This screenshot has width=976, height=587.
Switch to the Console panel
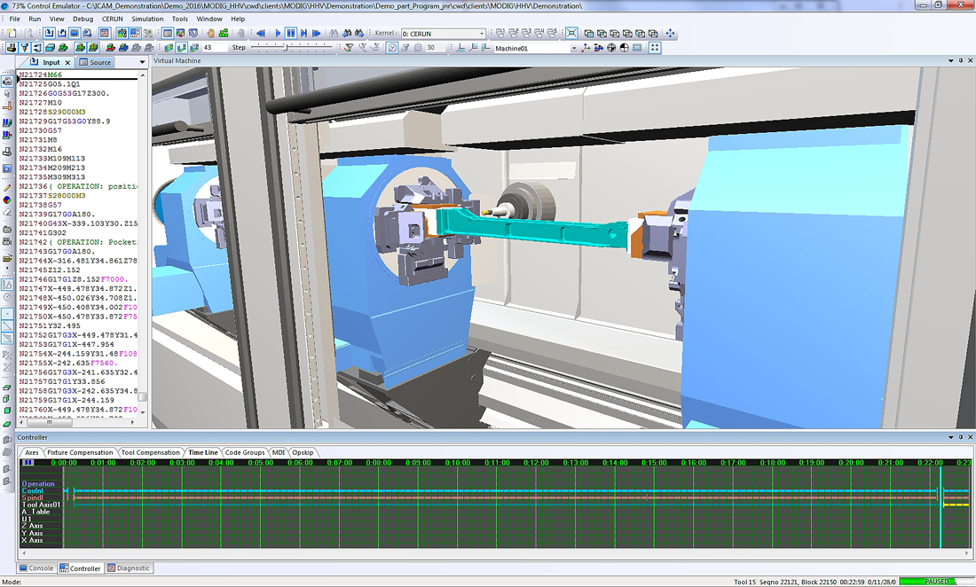tap(35, 568)
